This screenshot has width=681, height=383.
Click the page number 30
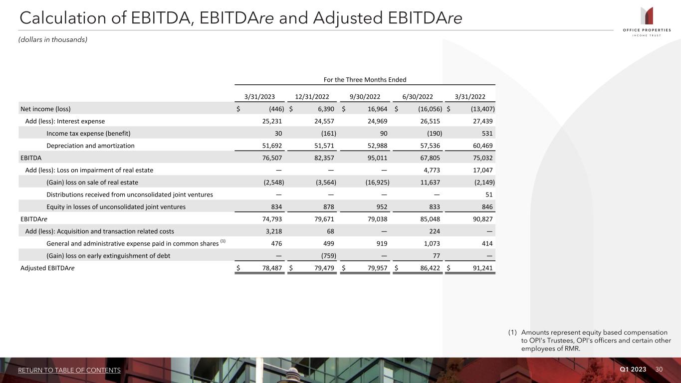(x=659, y=369)
